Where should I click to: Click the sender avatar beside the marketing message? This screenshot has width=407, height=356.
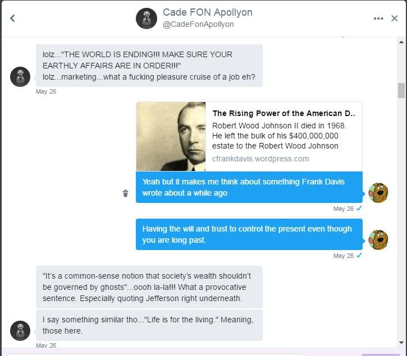(x=20, y=77)
